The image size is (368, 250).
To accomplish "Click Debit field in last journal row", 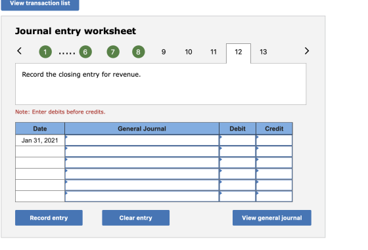I will click(237, 196).
